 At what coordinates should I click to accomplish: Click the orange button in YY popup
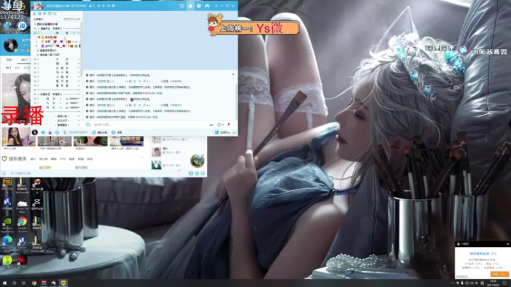click(500, 274)
